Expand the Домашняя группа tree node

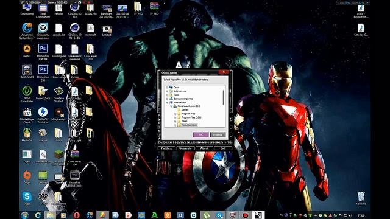click(x=168, y=99)
